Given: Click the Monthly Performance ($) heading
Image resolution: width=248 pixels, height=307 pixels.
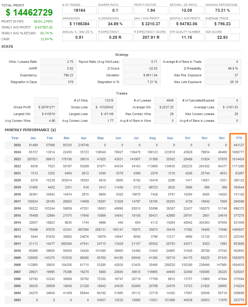Looking at the screenshot, I should 30,130.
